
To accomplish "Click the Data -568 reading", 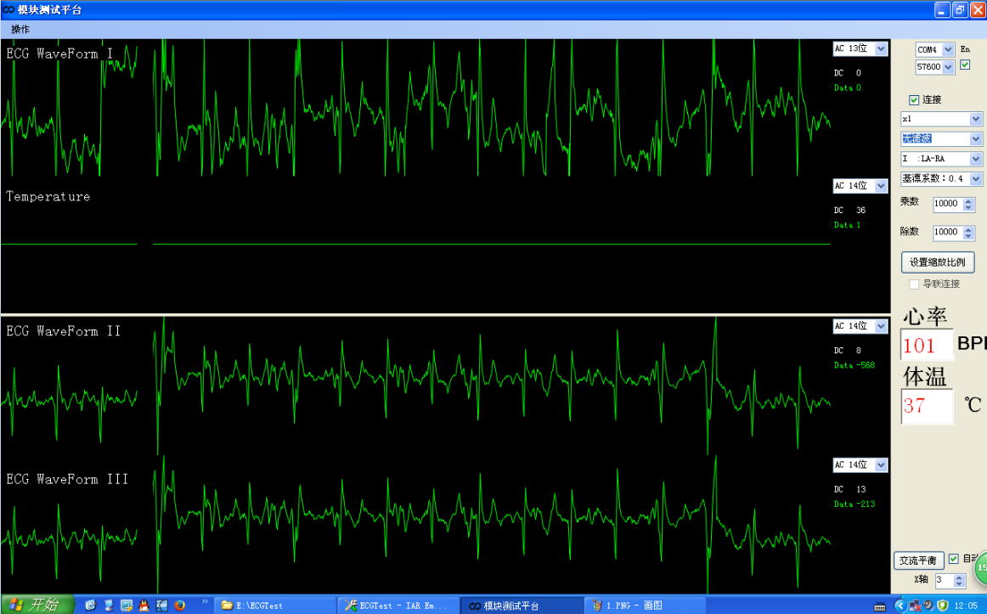I will click(x=854, y=365).
